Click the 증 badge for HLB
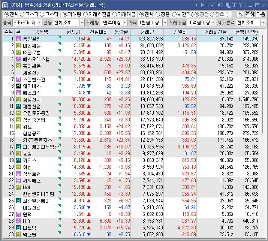 [18, 221]
